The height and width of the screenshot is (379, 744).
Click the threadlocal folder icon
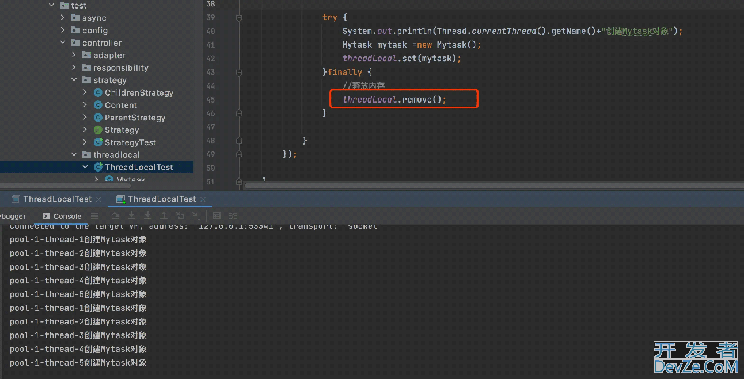click(x=86, y=154)
